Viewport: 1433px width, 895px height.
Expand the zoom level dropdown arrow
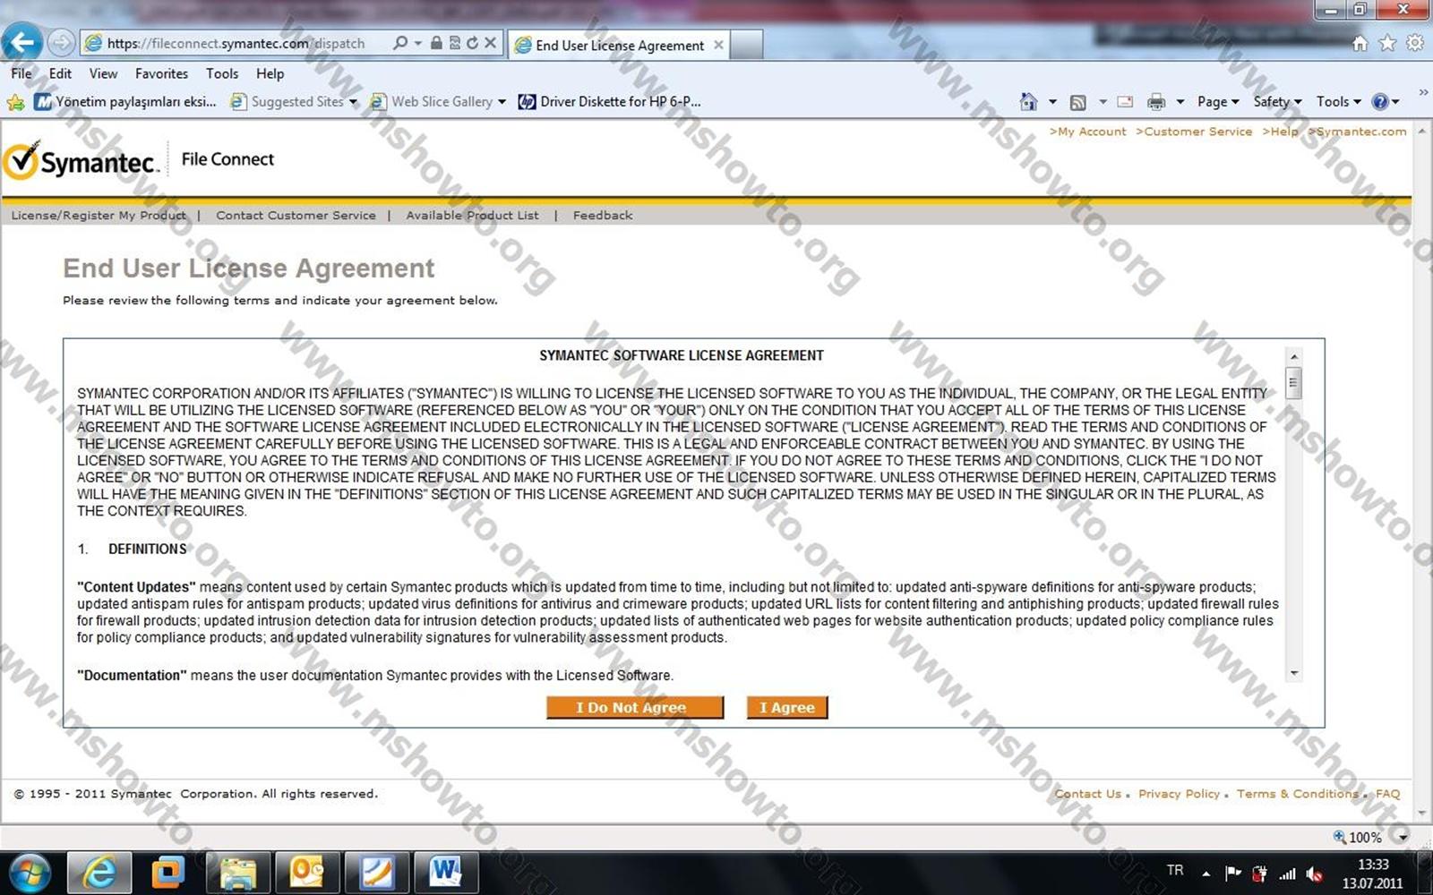click(1403, 838)
